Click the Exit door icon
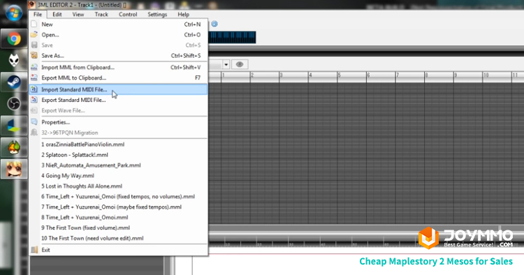The image size is (524, 275). (34, 250)
